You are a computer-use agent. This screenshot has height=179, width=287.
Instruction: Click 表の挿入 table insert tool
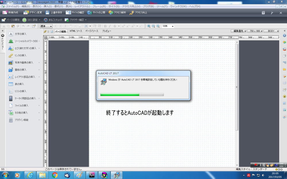click(x=16, y=84)
